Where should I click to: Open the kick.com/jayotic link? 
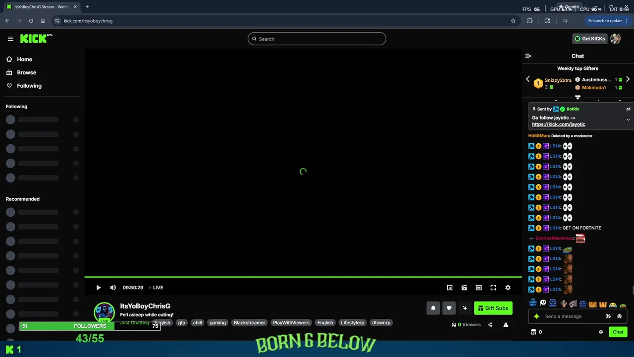click(x=559, y=124)
